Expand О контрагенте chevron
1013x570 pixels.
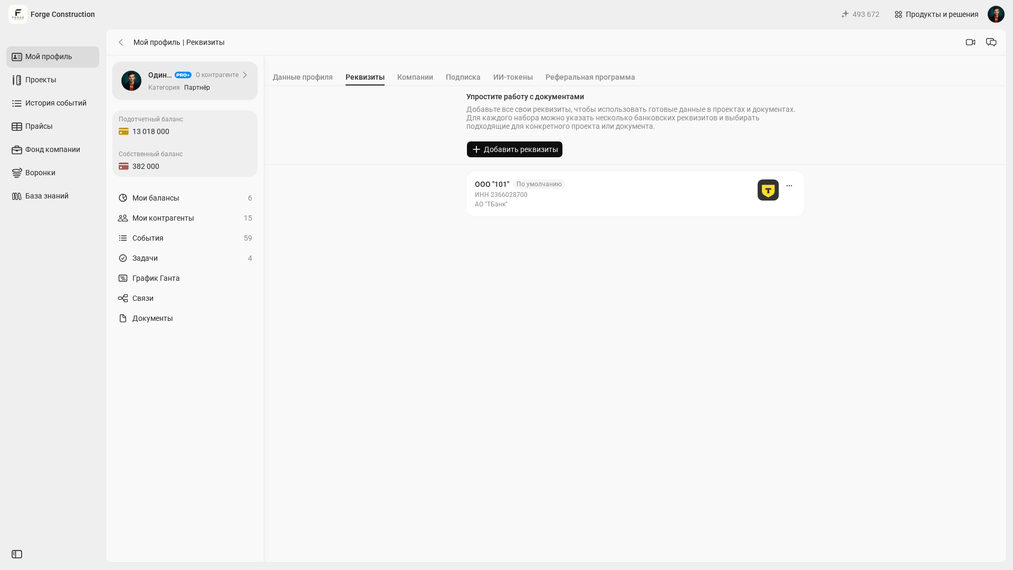[245, 75]
